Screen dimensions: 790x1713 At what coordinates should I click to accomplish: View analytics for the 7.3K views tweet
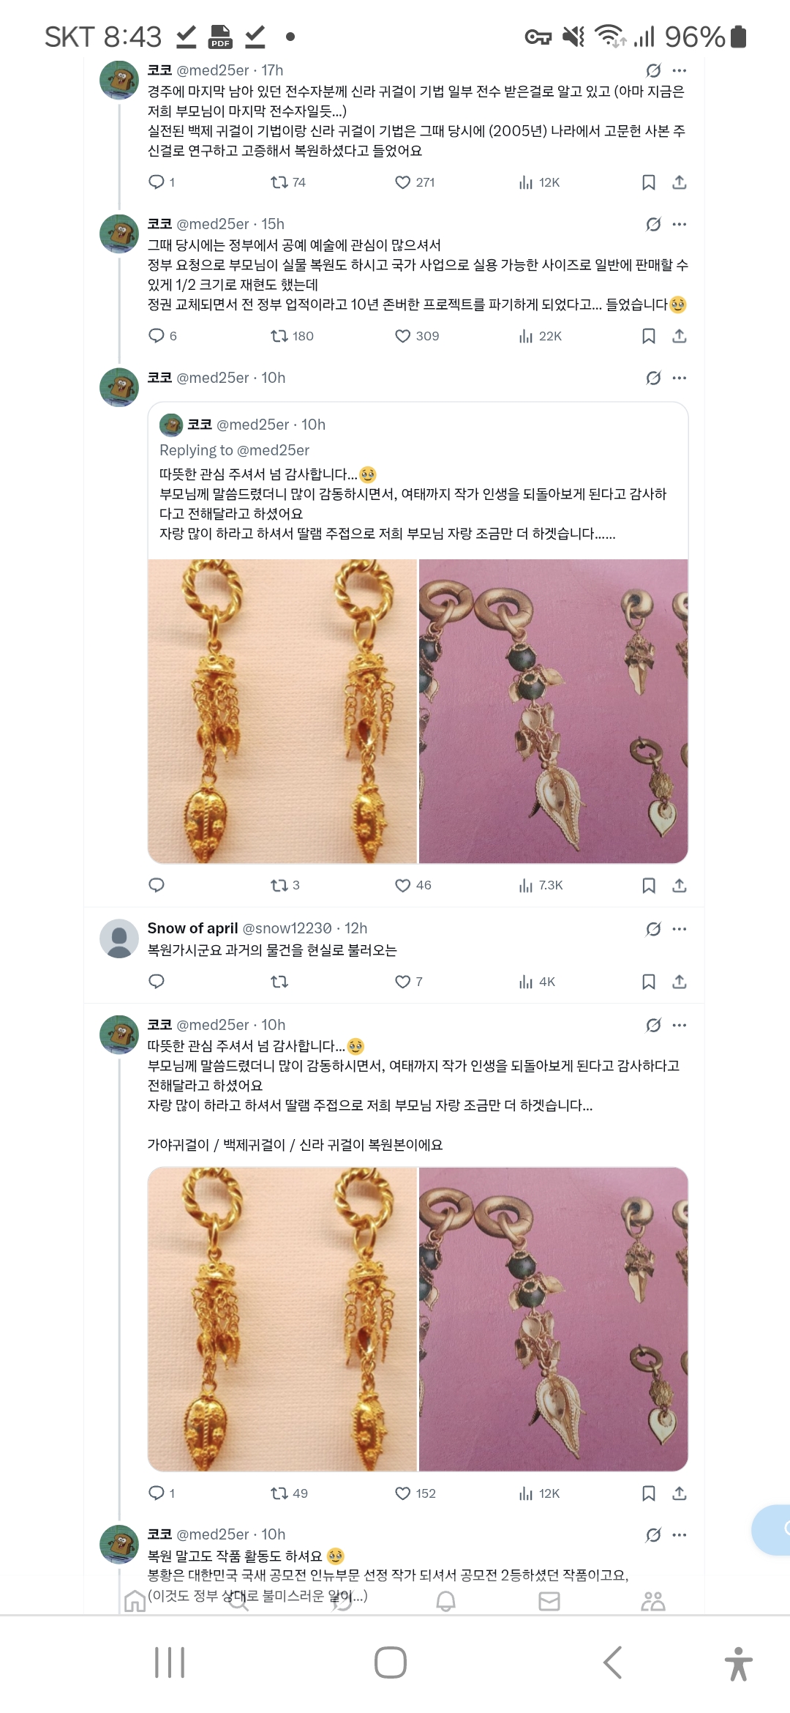pos(540,886)
